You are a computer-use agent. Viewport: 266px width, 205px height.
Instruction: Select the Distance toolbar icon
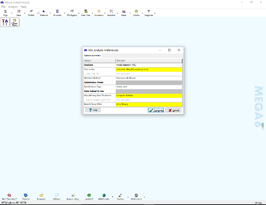pyautogui.click(x=44, y=13)
